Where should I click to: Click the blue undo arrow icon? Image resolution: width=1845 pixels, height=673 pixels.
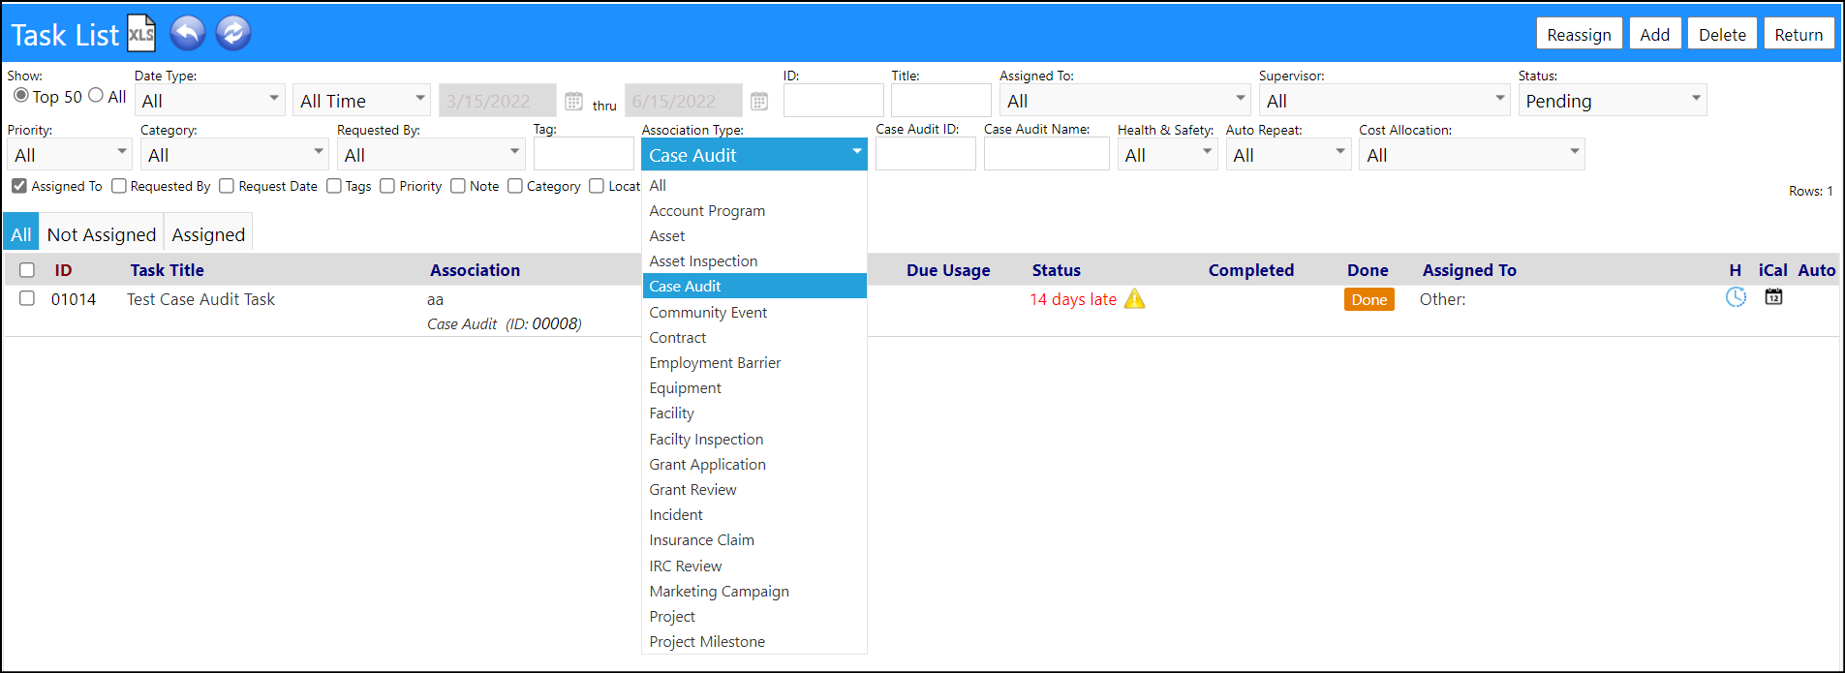coord(188,33)
